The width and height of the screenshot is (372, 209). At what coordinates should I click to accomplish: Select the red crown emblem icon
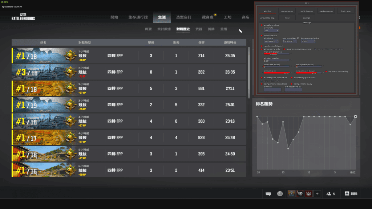coord(308,194)
